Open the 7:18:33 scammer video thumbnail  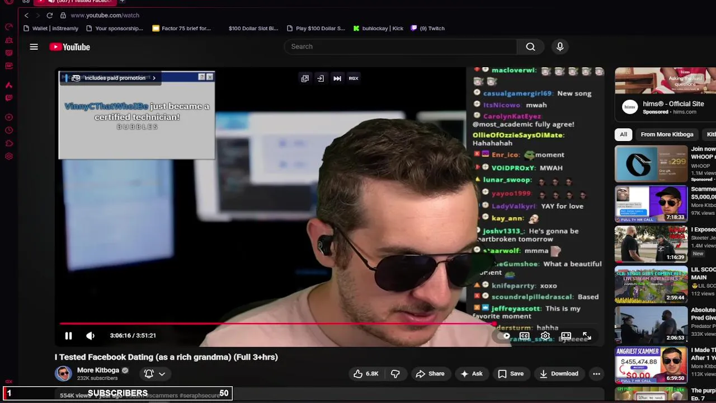point(651,204)
